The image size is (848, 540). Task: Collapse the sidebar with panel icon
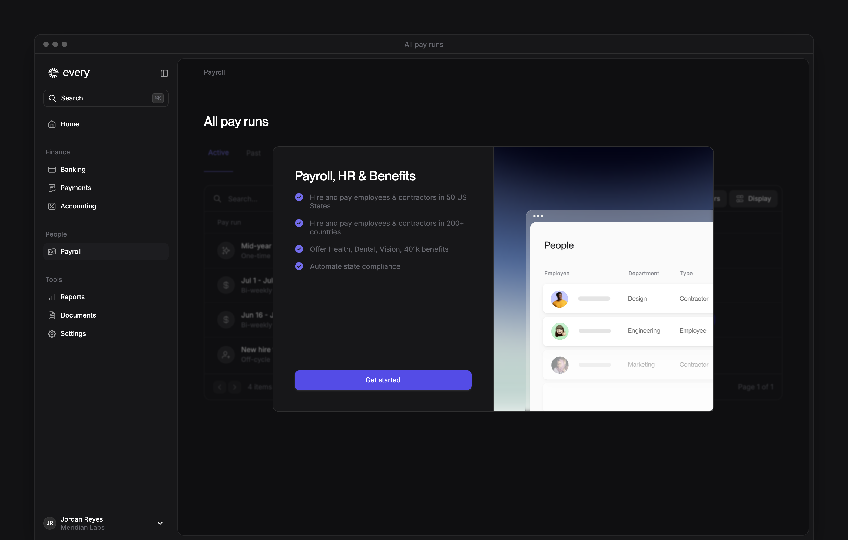[x=164, y=73]
